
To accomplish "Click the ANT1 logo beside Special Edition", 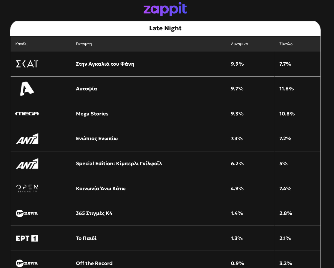I will 27,163.
